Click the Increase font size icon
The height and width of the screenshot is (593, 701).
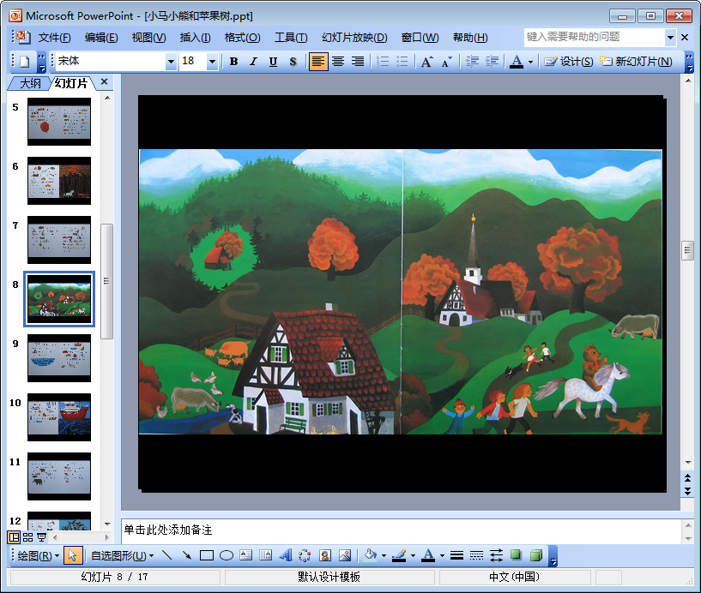coord(426,62)
